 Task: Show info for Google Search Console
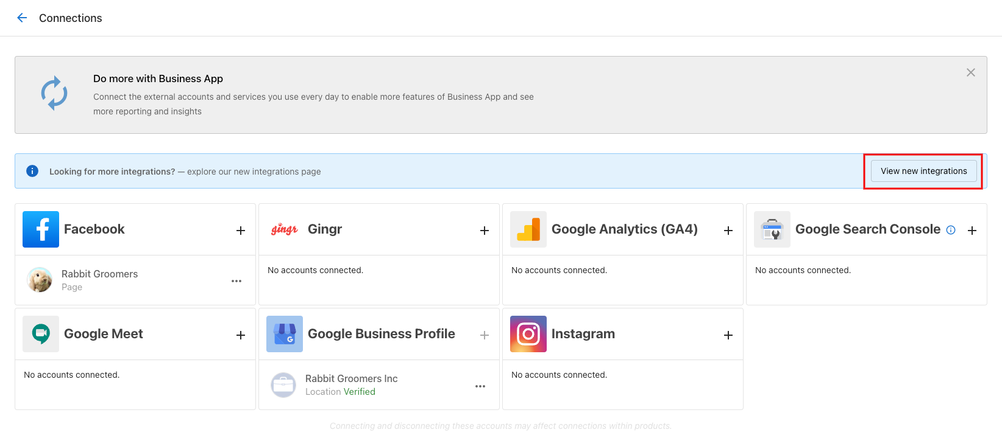951,230
